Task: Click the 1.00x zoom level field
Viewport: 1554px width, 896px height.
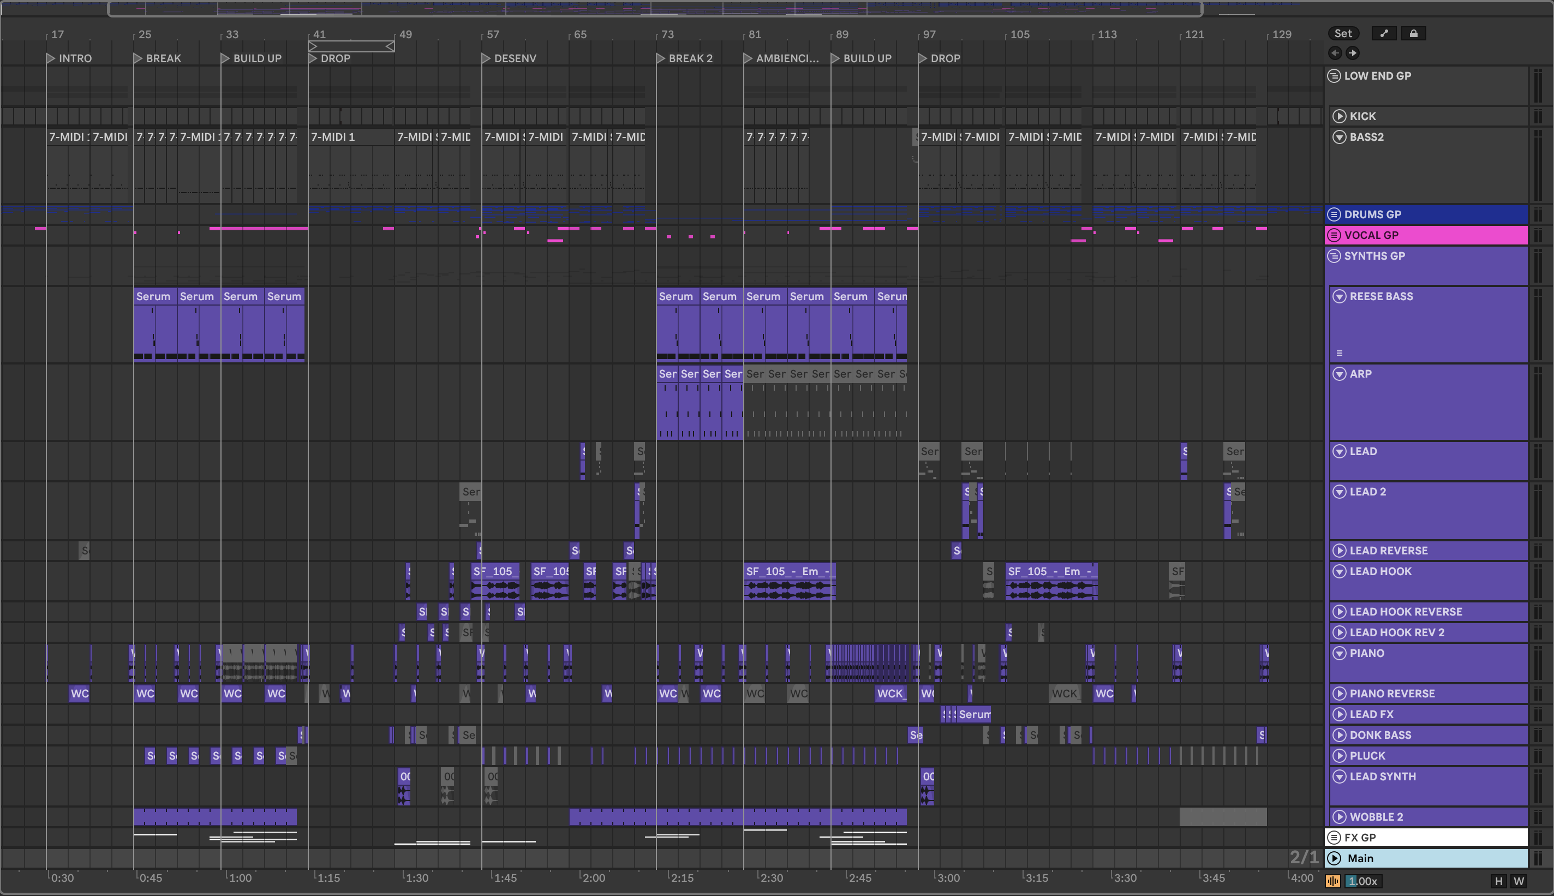Action: (1362, 881)
